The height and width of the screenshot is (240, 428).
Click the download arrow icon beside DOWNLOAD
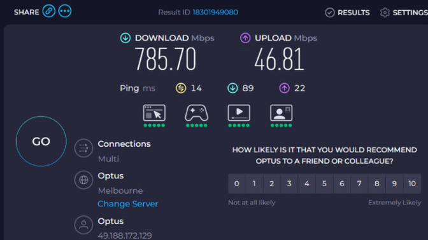125,38
